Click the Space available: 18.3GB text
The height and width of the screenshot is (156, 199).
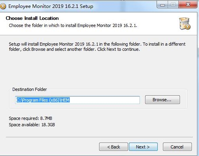32,125
